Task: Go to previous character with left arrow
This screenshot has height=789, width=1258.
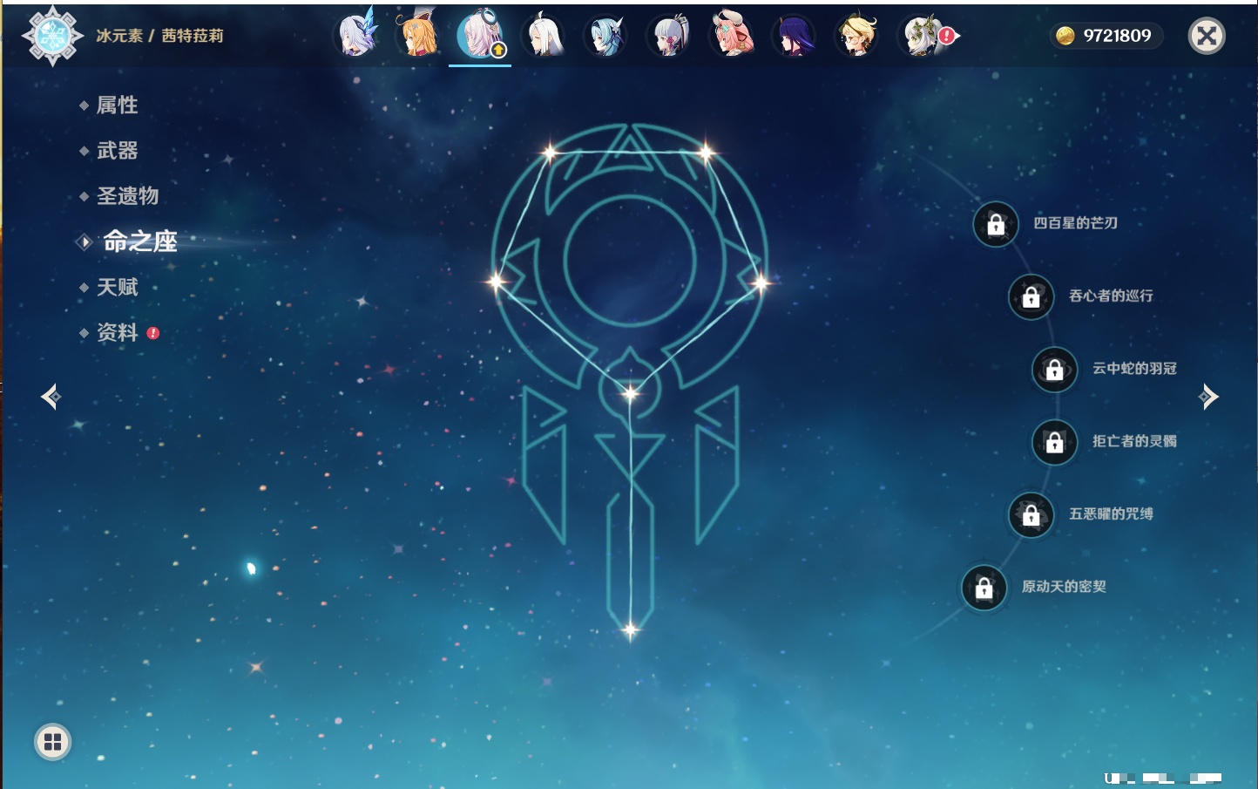Action: 51,397
